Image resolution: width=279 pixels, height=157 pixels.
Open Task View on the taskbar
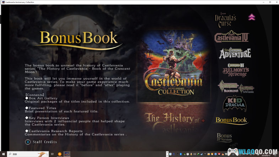52,154
